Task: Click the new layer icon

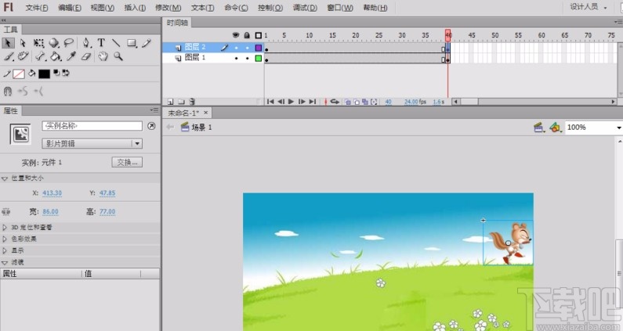Action: point(171,102)
